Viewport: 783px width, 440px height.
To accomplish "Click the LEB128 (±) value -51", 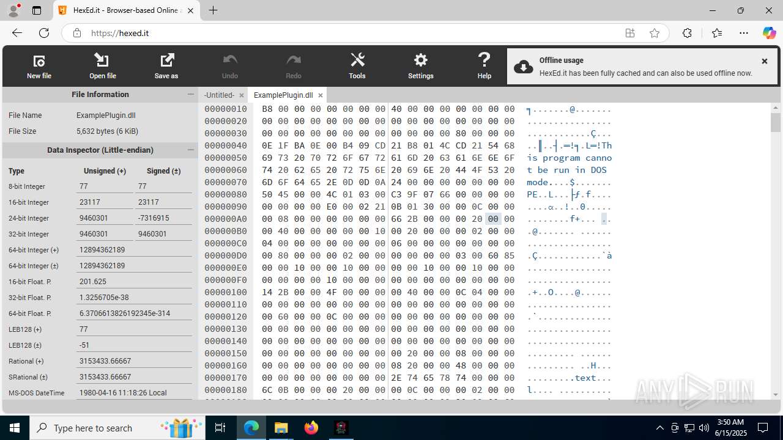I will [x=133, y=345].
